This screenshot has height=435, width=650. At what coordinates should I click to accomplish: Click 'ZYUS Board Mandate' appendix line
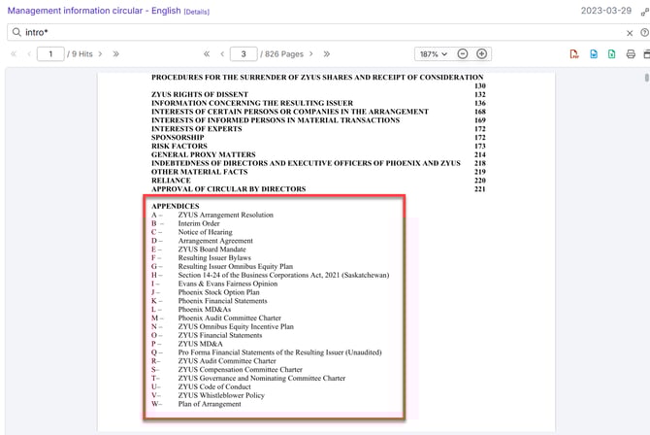211,249
